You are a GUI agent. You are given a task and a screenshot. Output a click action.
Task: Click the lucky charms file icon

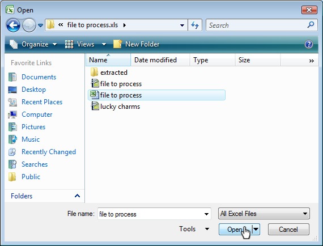click(95, 106)
